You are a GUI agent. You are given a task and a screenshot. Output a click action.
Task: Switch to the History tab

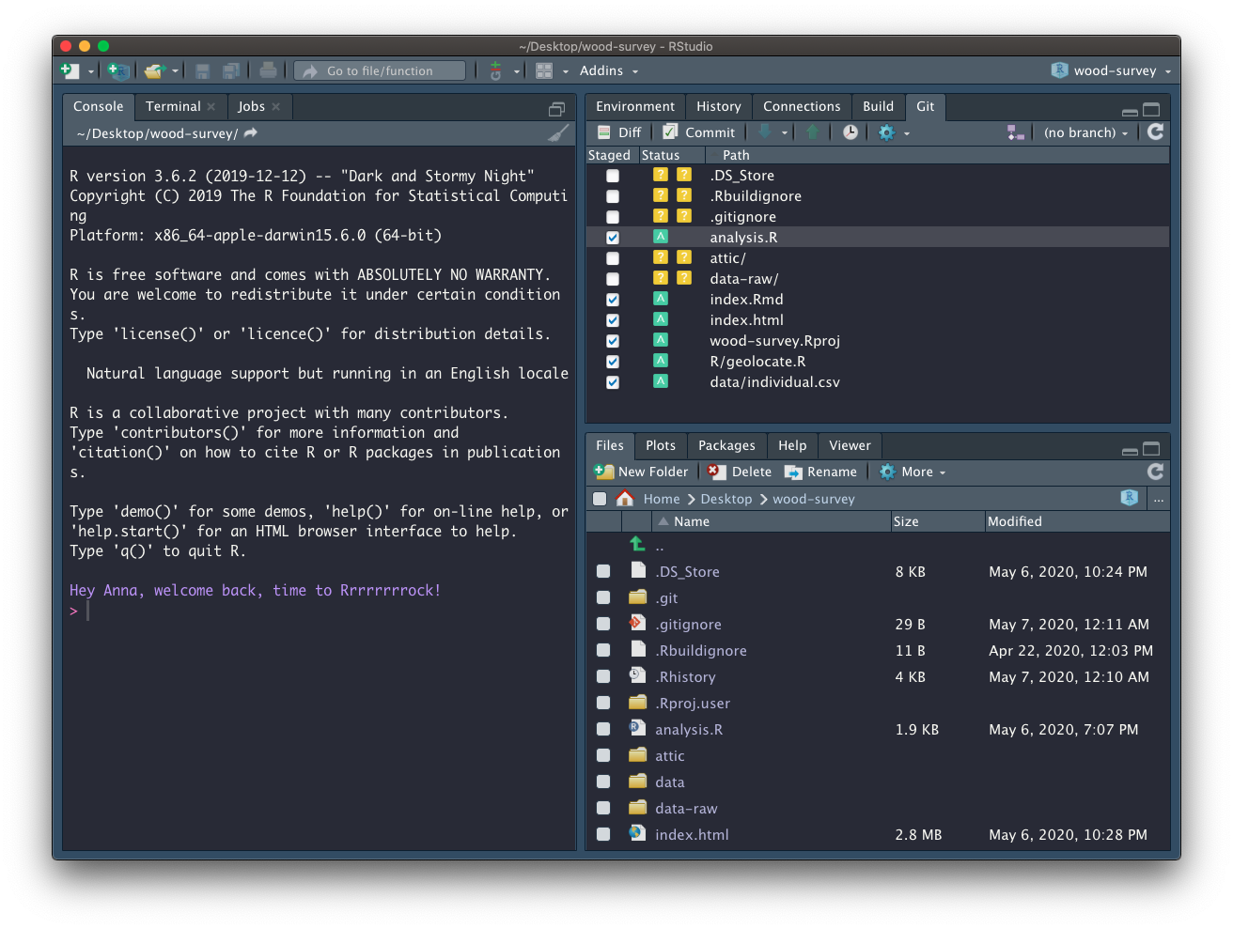click(x=718, y=106)
